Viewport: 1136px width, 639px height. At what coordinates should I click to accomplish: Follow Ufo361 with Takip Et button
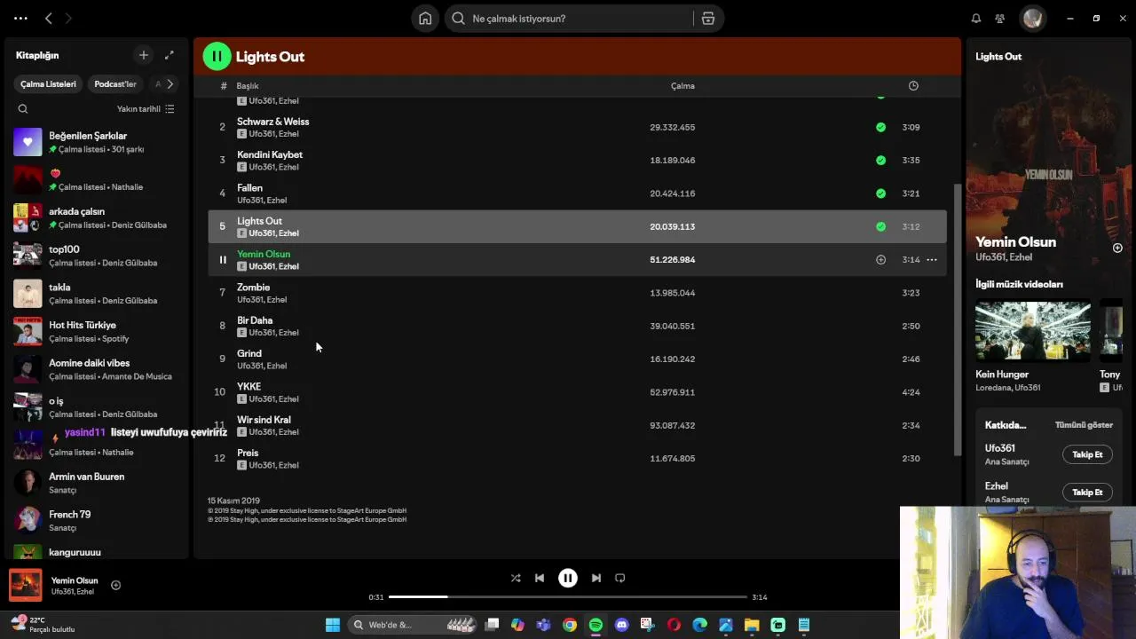tap(1087, 454)
